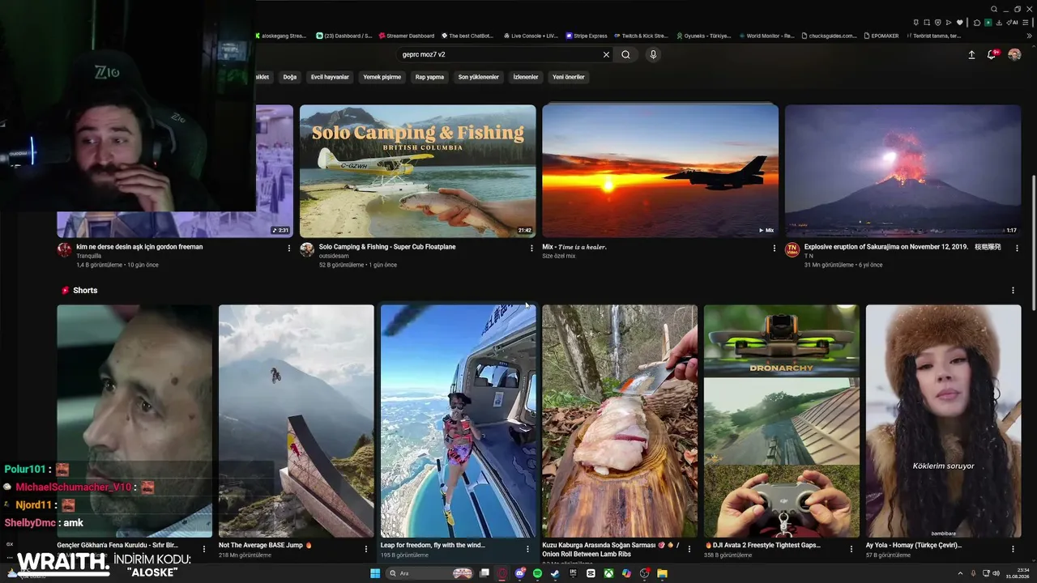Switch to Opera GX browser on taskbar
The width and height of the screenshot is (1037, 583).
pos(502,573)
